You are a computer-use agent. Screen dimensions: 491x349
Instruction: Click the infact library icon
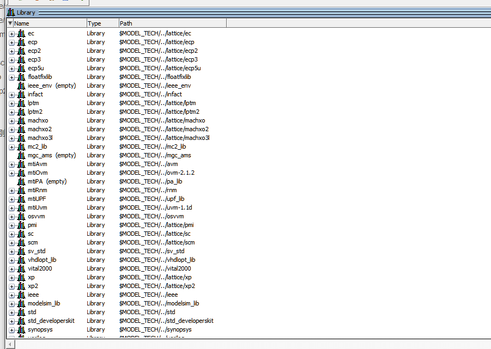[x=21, y=94]
